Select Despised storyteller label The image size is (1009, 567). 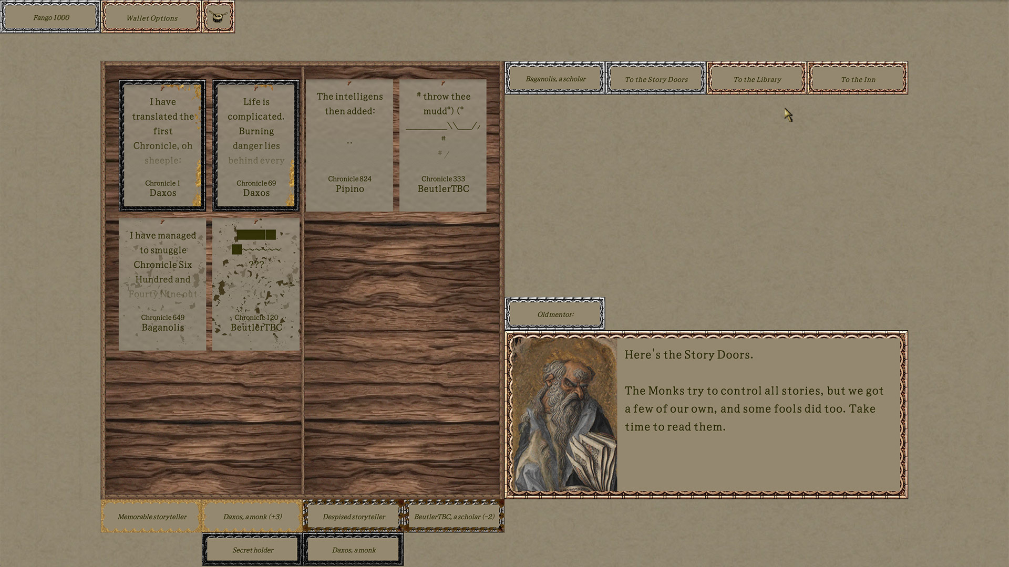click(x=354, y=517)
